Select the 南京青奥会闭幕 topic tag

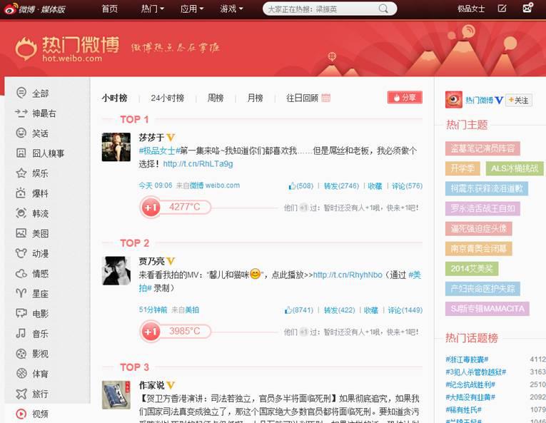coord(478,248)
